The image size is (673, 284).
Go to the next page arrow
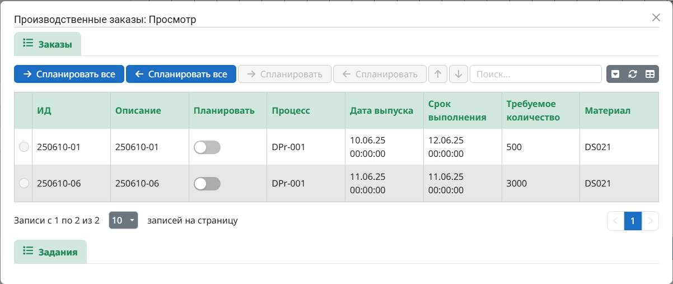point(650,221)
